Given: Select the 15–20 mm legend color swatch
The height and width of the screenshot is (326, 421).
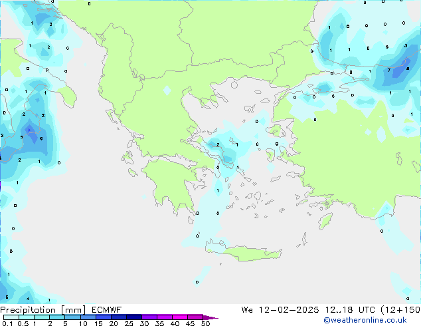Looking at the screenshot, I should [x=104, y=317].
